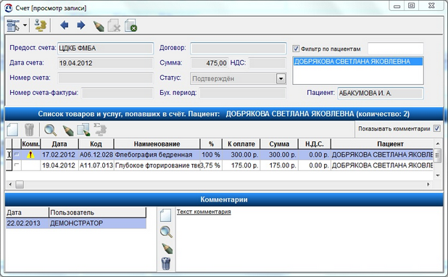This screenshot has width=448, height=277.
Task: Click the stamp and coins payment icon
Action: pos(41,25)
